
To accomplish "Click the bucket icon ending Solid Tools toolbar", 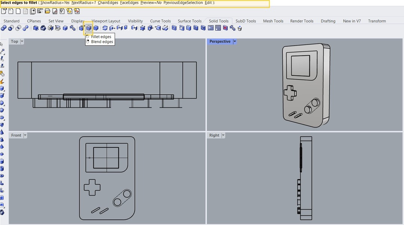I will pos(240,28).
